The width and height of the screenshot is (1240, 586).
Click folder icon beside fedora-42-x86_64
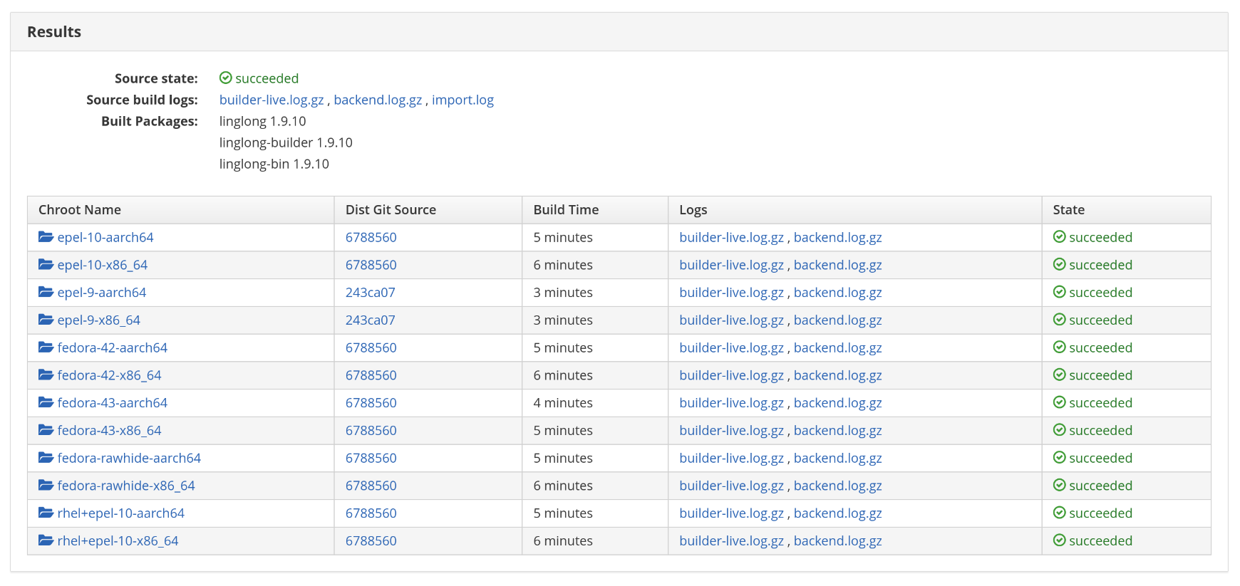point(46,375)
